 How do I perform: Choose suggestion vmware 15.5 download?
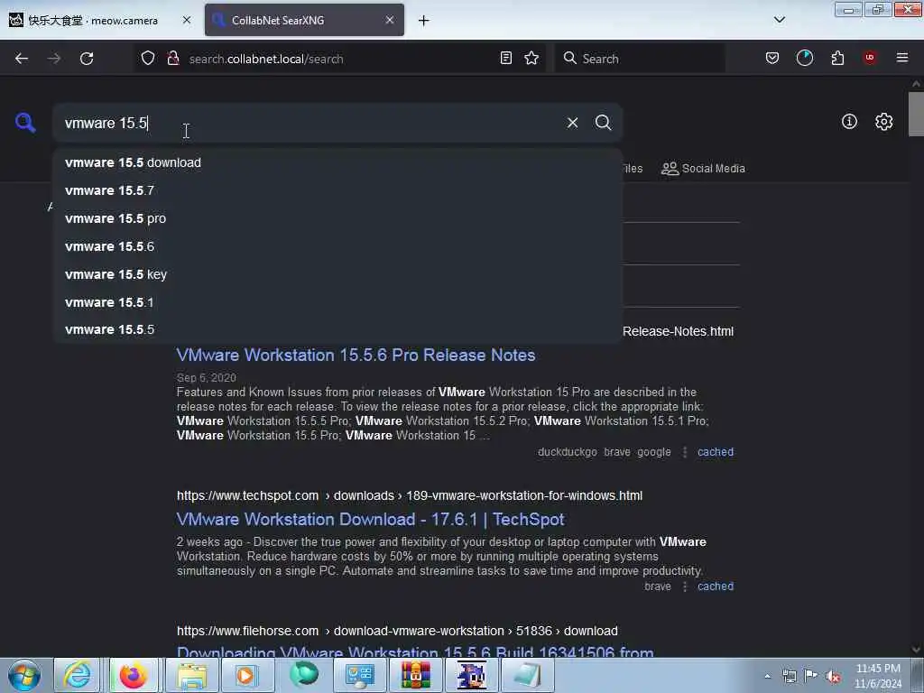(x=337, y=162)
